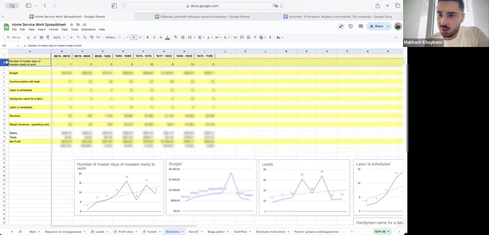Open the borders tool
This screenshot has width=489, height=235.
pyautogui.click(x=183, y=37)
